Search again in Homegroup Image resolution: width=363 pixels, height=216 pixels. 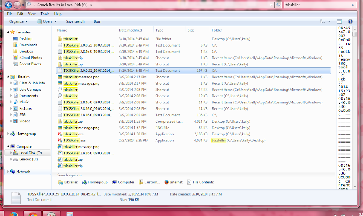point(95,182)
